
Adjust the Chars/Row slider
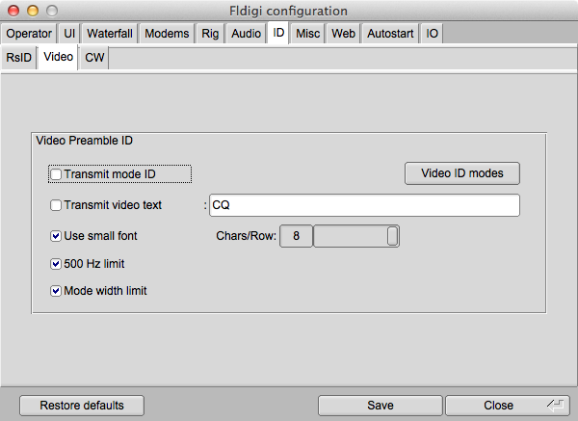pos(392,236)
